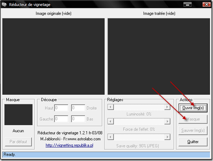213x161 pixels.
Task: Click the Masque preview thumbnail
Action: (19, 114)
